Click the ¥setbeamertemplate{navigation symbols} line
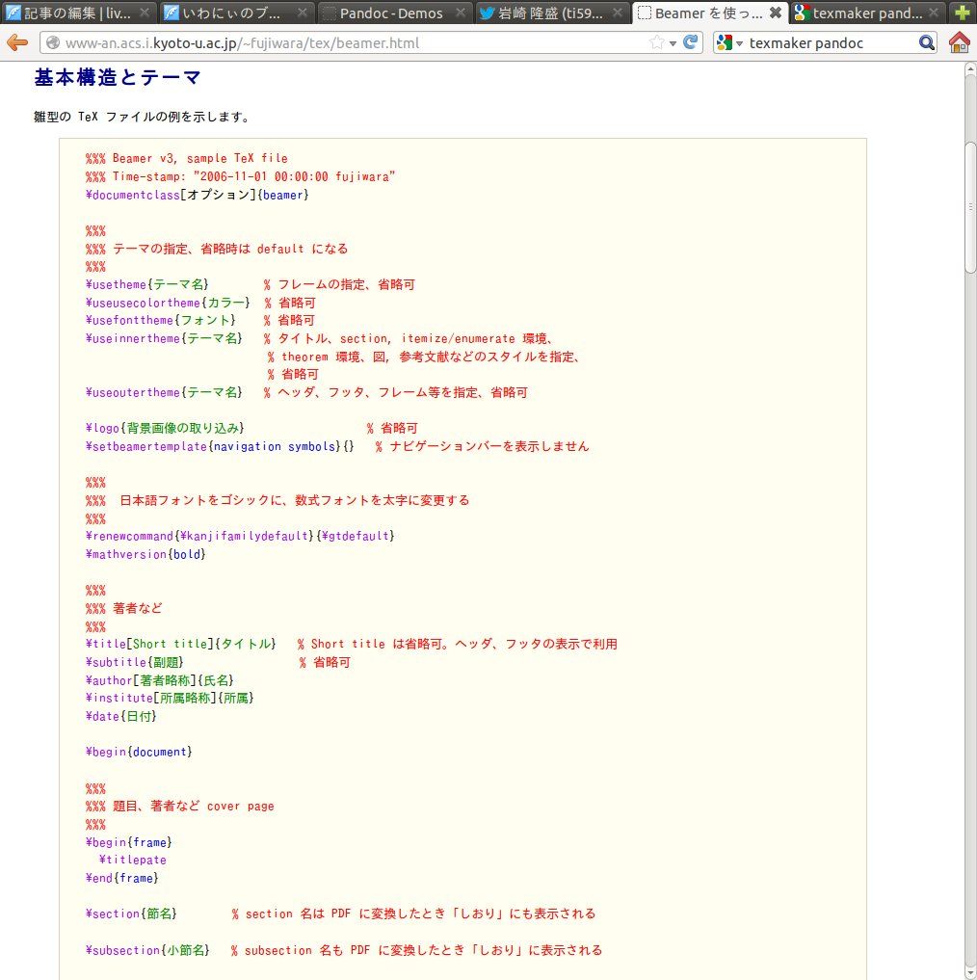 (337, 446)
